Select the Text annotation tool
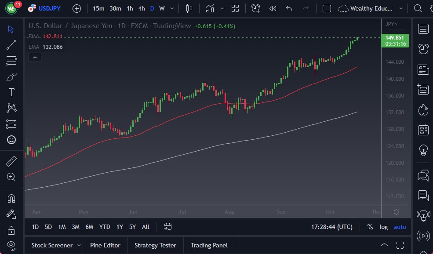The image size is (433, 254). [11, 92]
